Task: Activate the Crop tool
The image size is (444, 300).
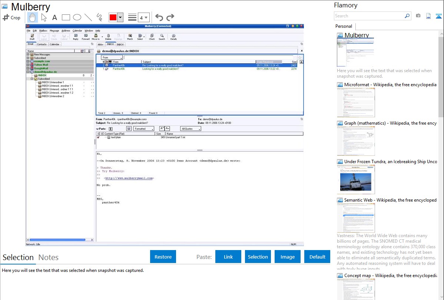Action: (x=11, y=17)
